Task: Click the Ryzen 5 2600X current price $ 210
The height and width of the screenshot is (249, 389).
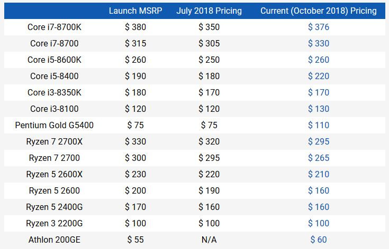Action: 319,174
